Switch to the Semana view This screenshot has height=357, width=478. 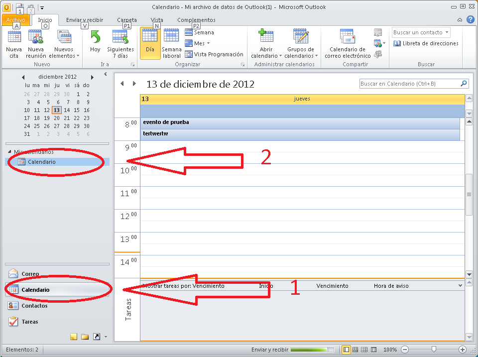pos(199,32)
